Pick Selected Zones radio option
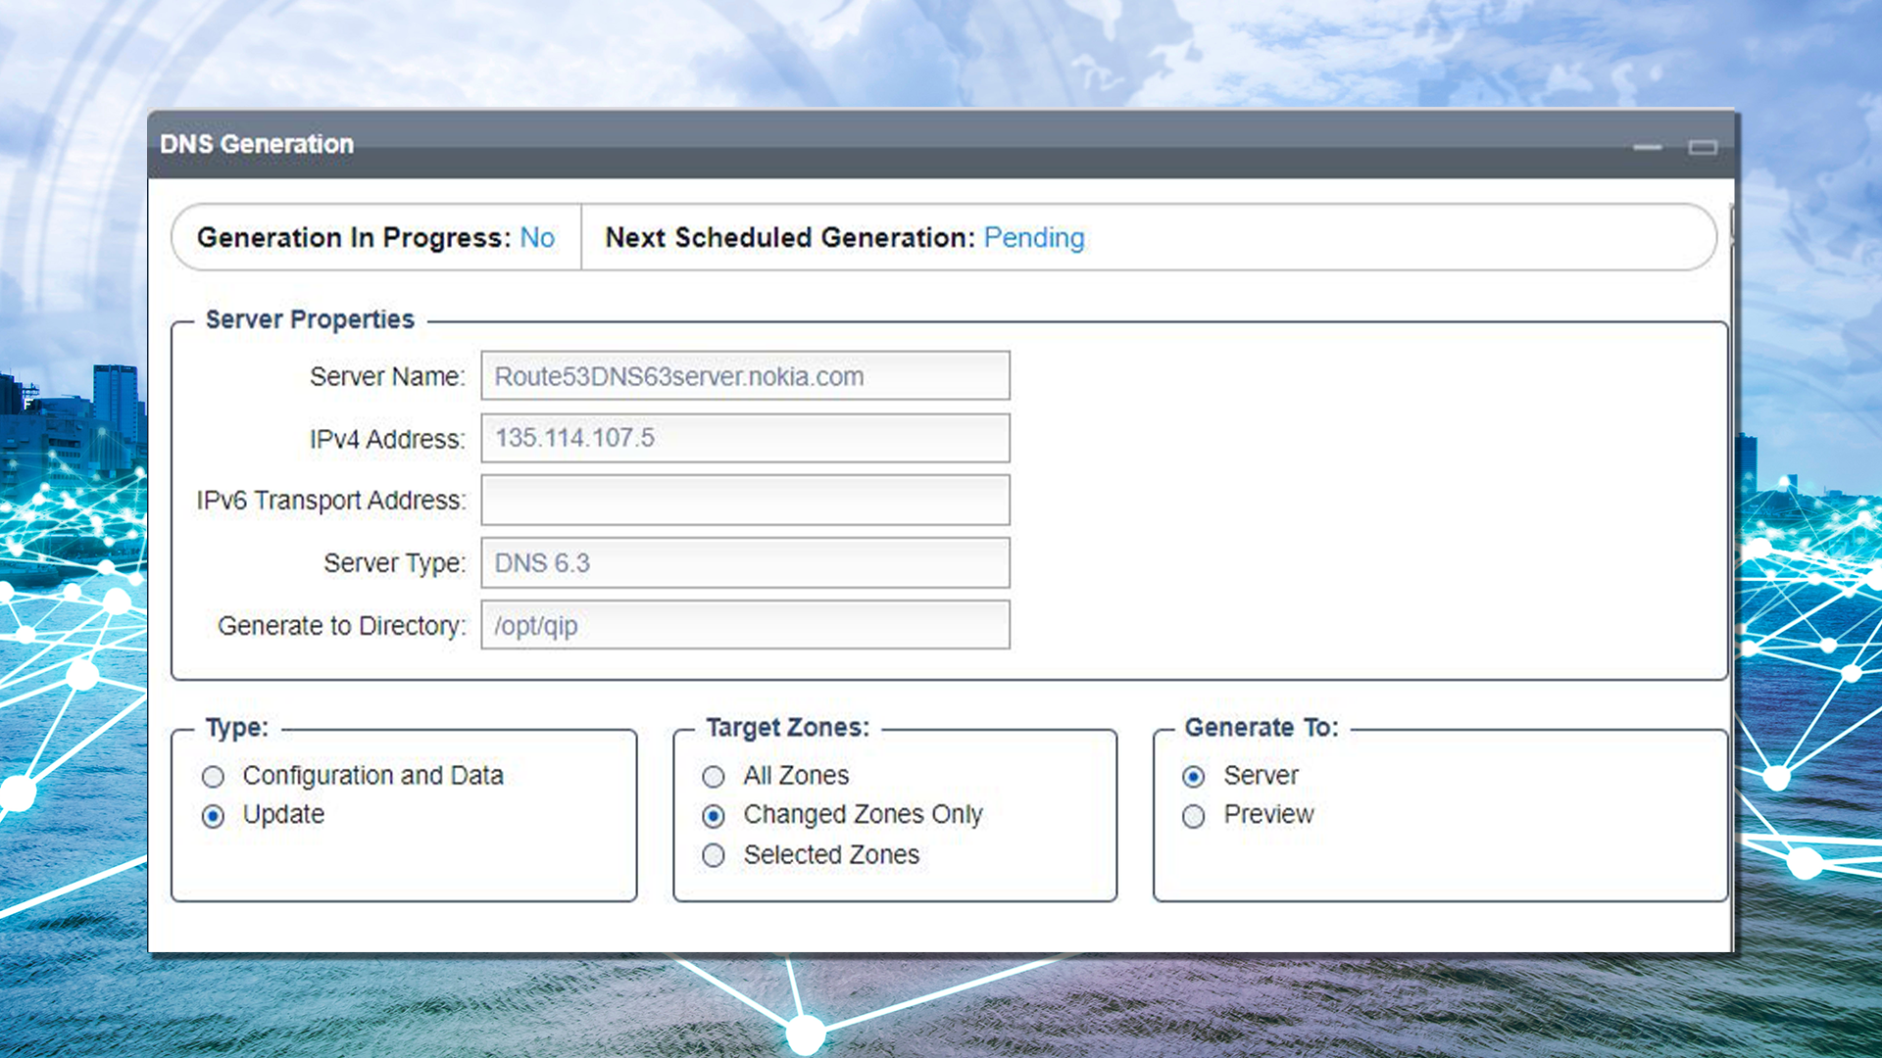Screen dimensions: 1882x1058 pyautogui.click(x=714, y=855)
